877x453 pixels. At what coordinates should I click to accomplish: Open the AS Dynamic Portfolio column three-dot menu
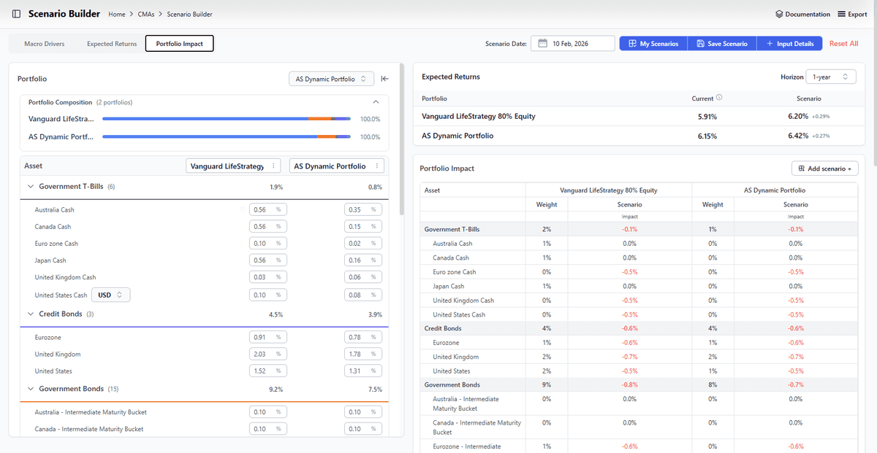pyautogui.click(x=377, y=166)
